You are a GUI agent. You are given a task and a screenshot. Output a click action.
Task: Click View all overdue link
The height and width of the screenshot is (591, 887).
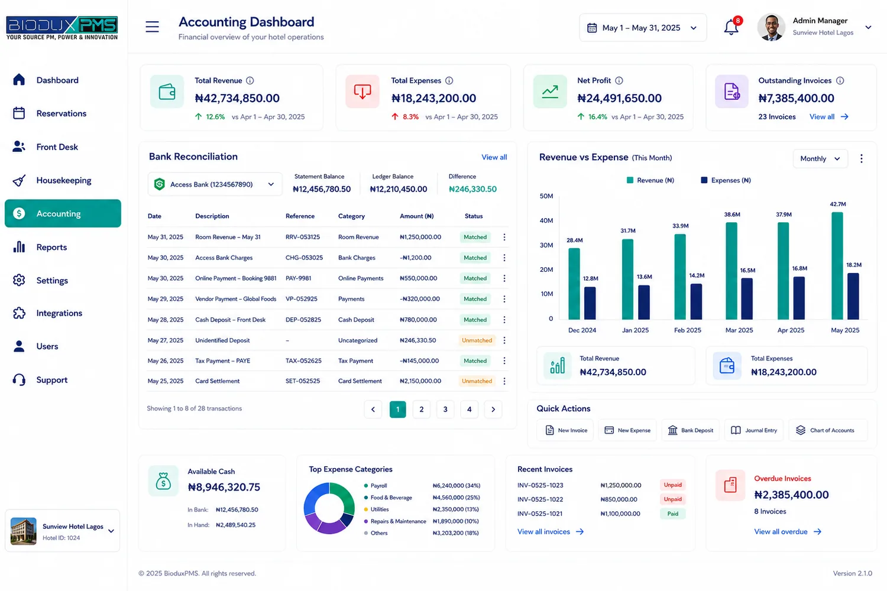788,532
